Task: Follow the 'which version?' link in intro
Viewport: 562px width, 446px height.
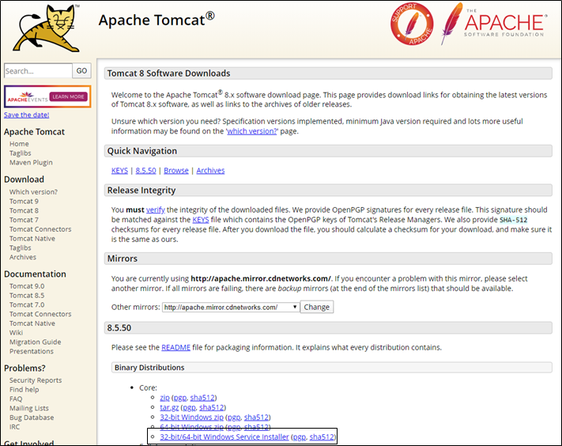Action: [x=252, y=131]
